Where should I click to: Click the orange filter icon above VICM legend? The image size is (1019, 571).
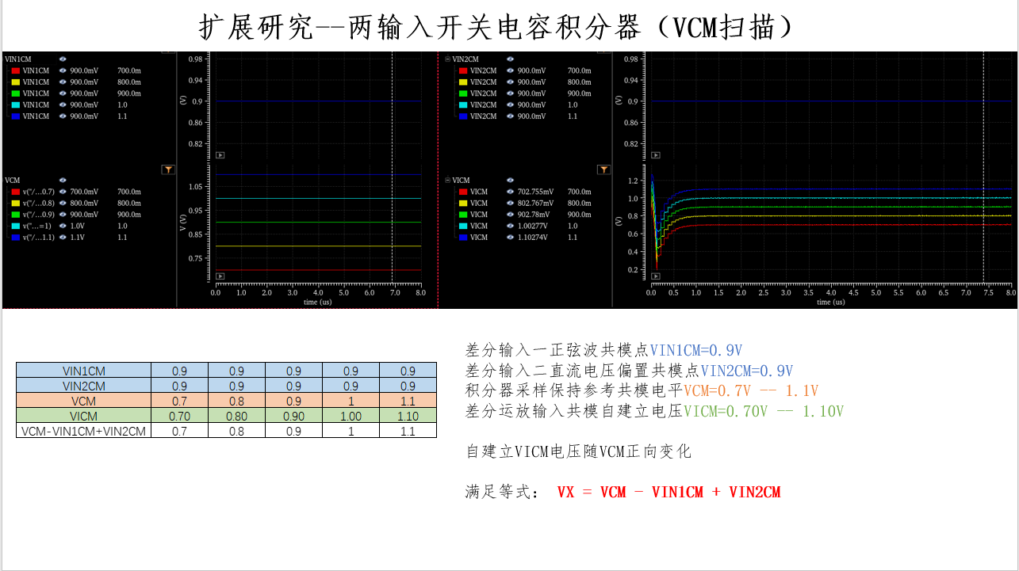(604, 169)
